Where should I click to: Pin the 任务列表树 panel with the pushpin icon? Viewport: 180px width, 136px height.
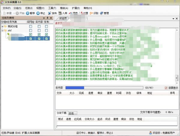point(47,18)
